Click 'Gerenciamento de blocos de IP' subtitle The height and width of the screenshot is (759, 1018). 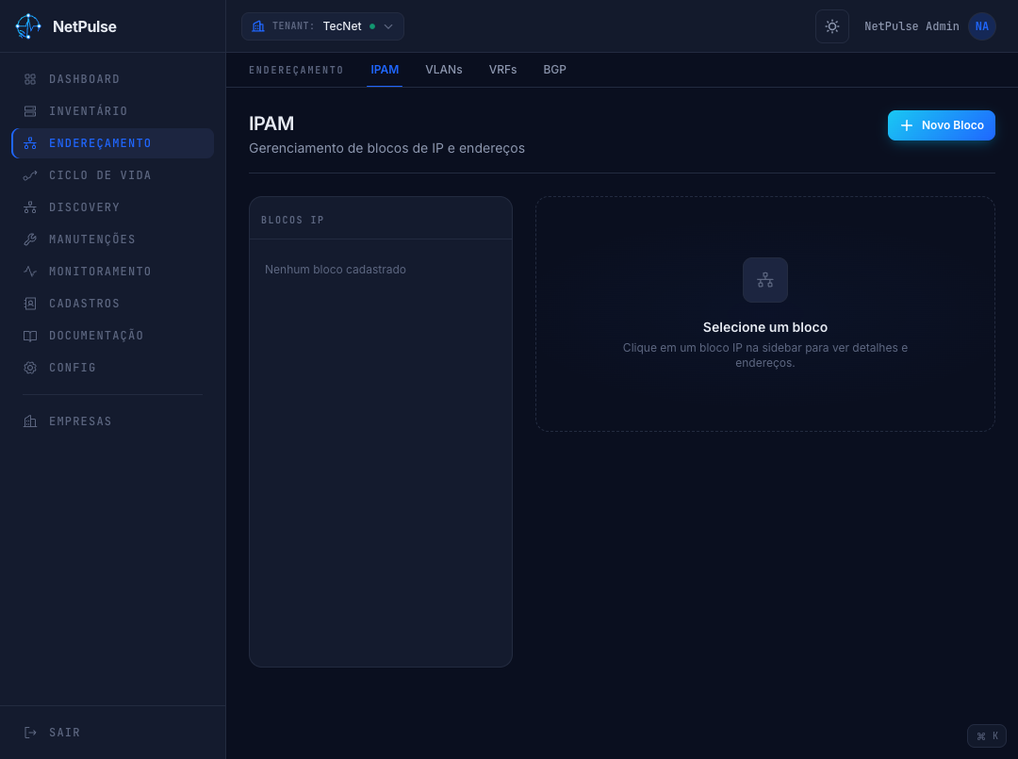tap(386, 148)
